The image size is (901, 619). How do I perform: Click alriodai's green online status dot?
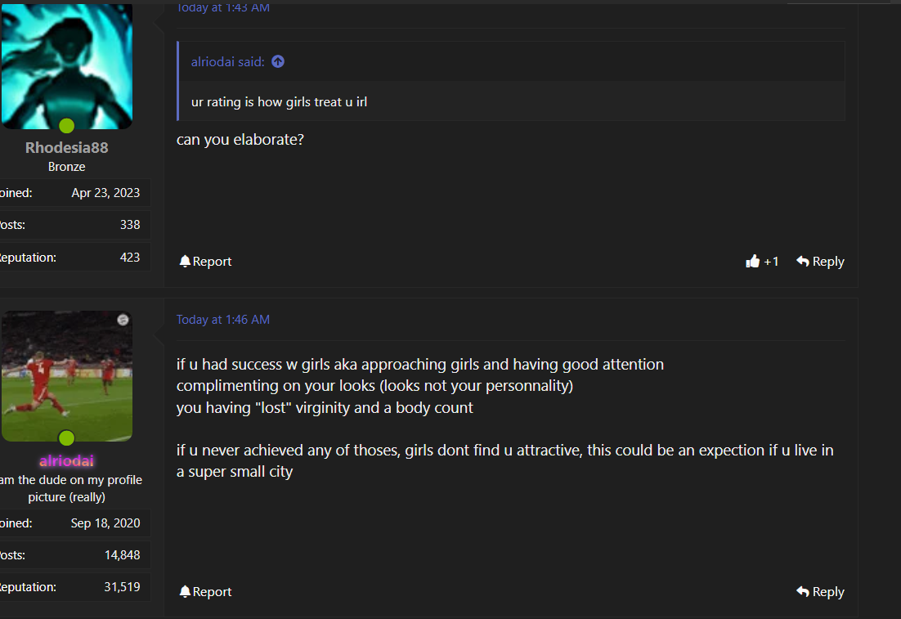(67, 438)
